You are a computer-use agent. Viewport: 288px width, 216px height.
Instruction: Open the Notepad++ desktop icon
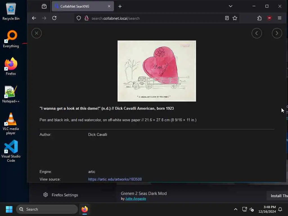tap(11, 94)
